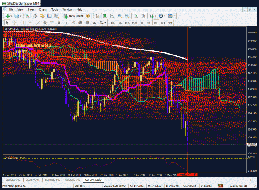Open the Insert menu
The height and width of the screenshot is (190, 259).
click(x=31, y=9)
